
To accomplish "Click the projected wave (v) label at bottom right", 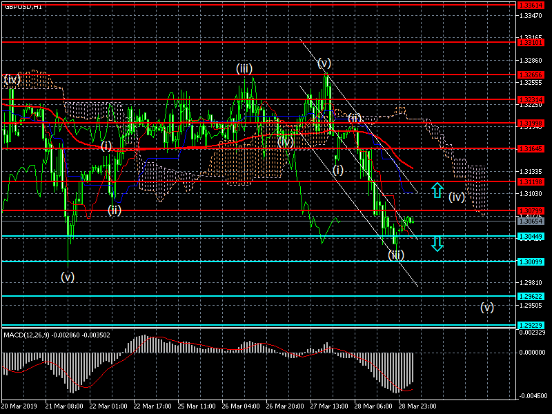I will (487, 307).
